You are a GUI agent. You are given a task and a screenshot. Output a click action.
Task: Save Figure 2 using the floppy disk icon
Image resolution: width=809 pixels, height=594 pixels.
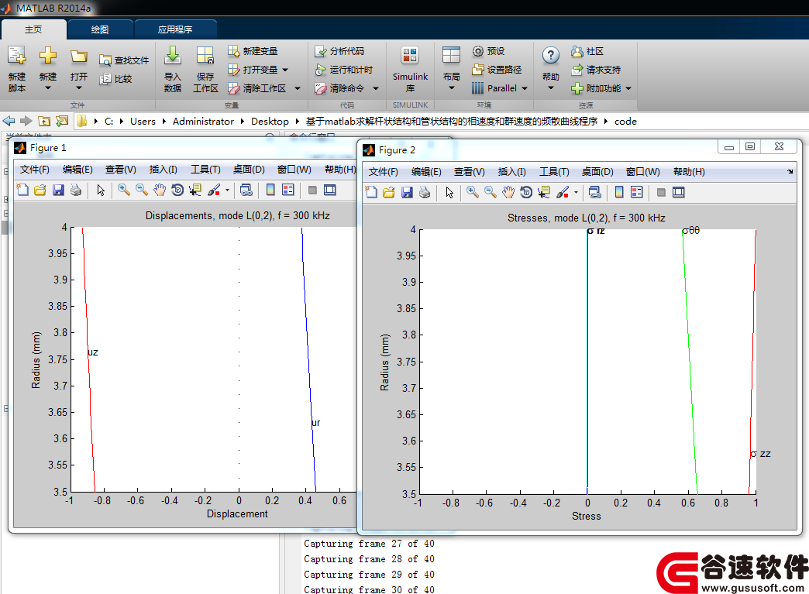407,192
